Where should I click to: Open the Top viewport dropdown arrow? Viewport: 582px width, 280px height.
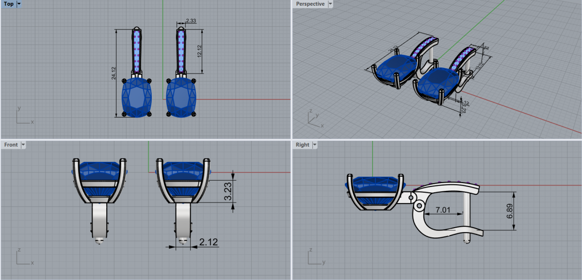tap(19, 4)
